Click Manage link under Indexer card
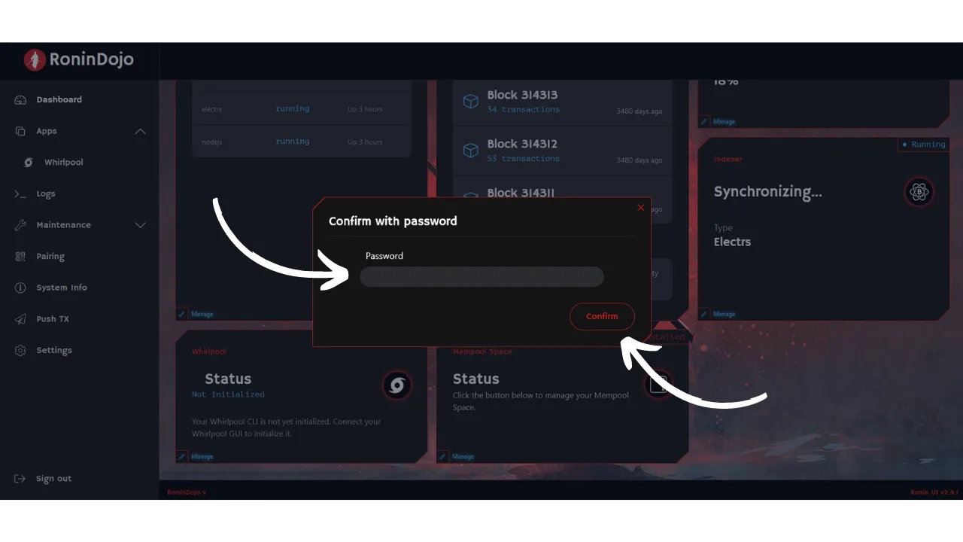The image size is (963, 542). [x=724, y=314]
